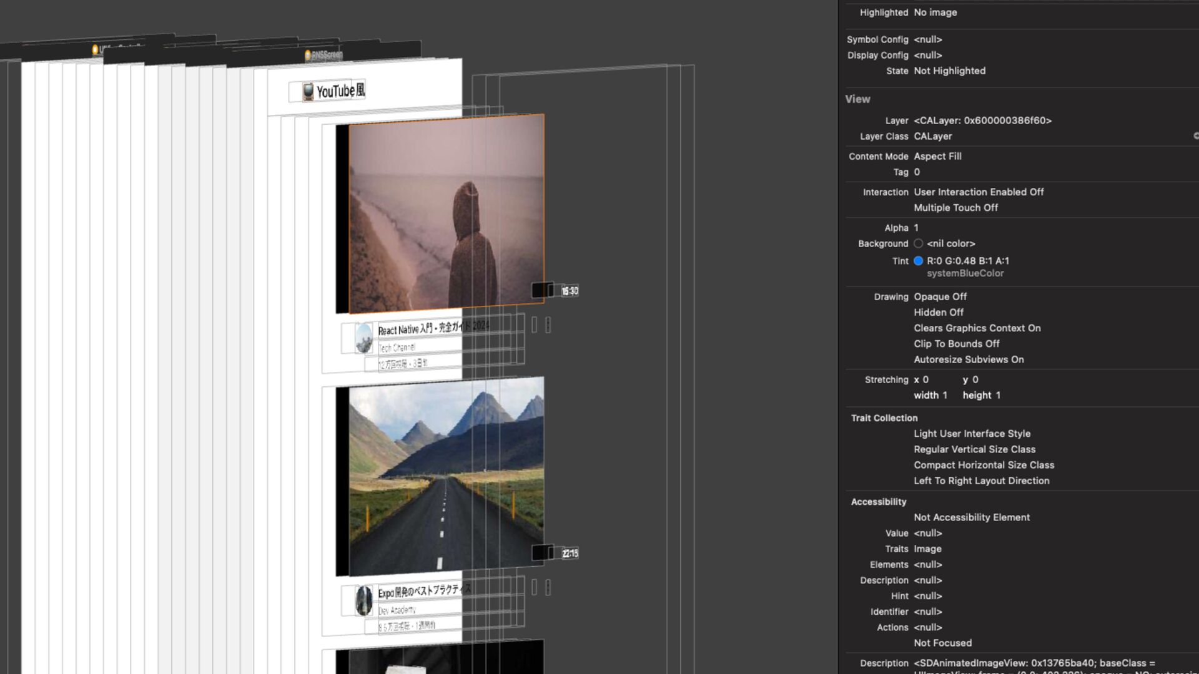Click the Layer Class jump arrow icon
Image resolution: width=1199 pixels, height=674 pixels.
[1195, 136]
